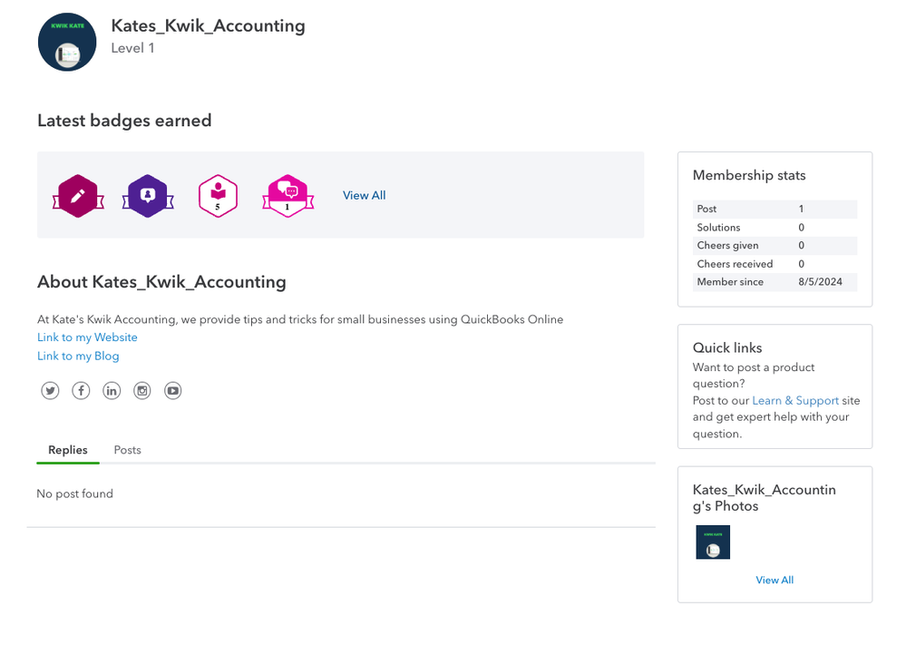
Task: Select the pink chat bubbles badge numbered 1
Action: coord(287,195)
